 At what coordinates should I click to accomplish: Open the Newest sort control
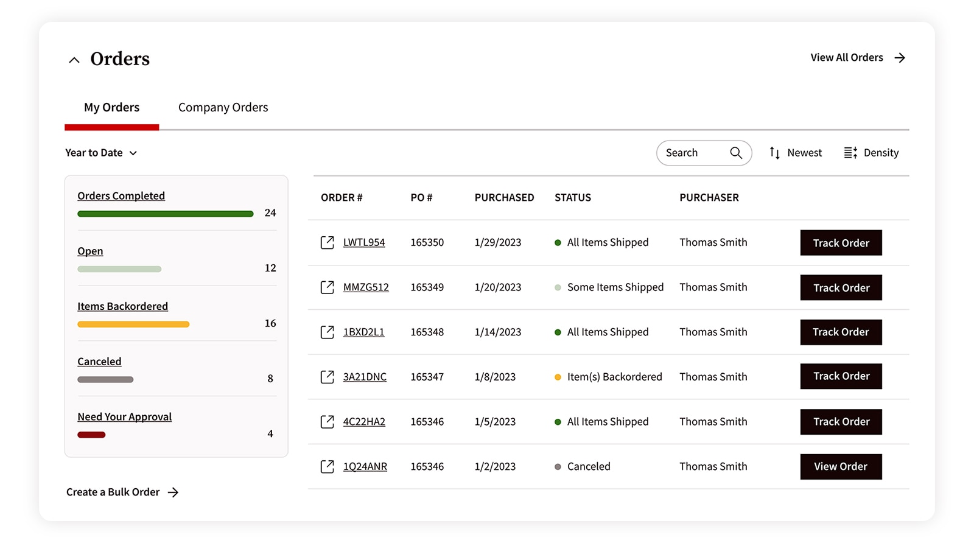coord(795,153)
